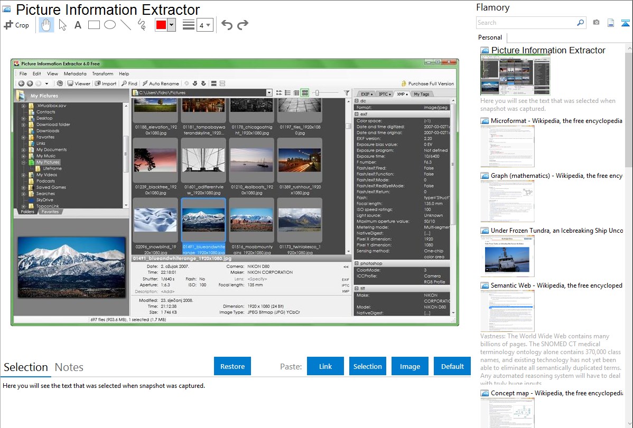Collapse the photoshop metadata section
Viewport: 633px width, 428px height.
click(357, 263)
